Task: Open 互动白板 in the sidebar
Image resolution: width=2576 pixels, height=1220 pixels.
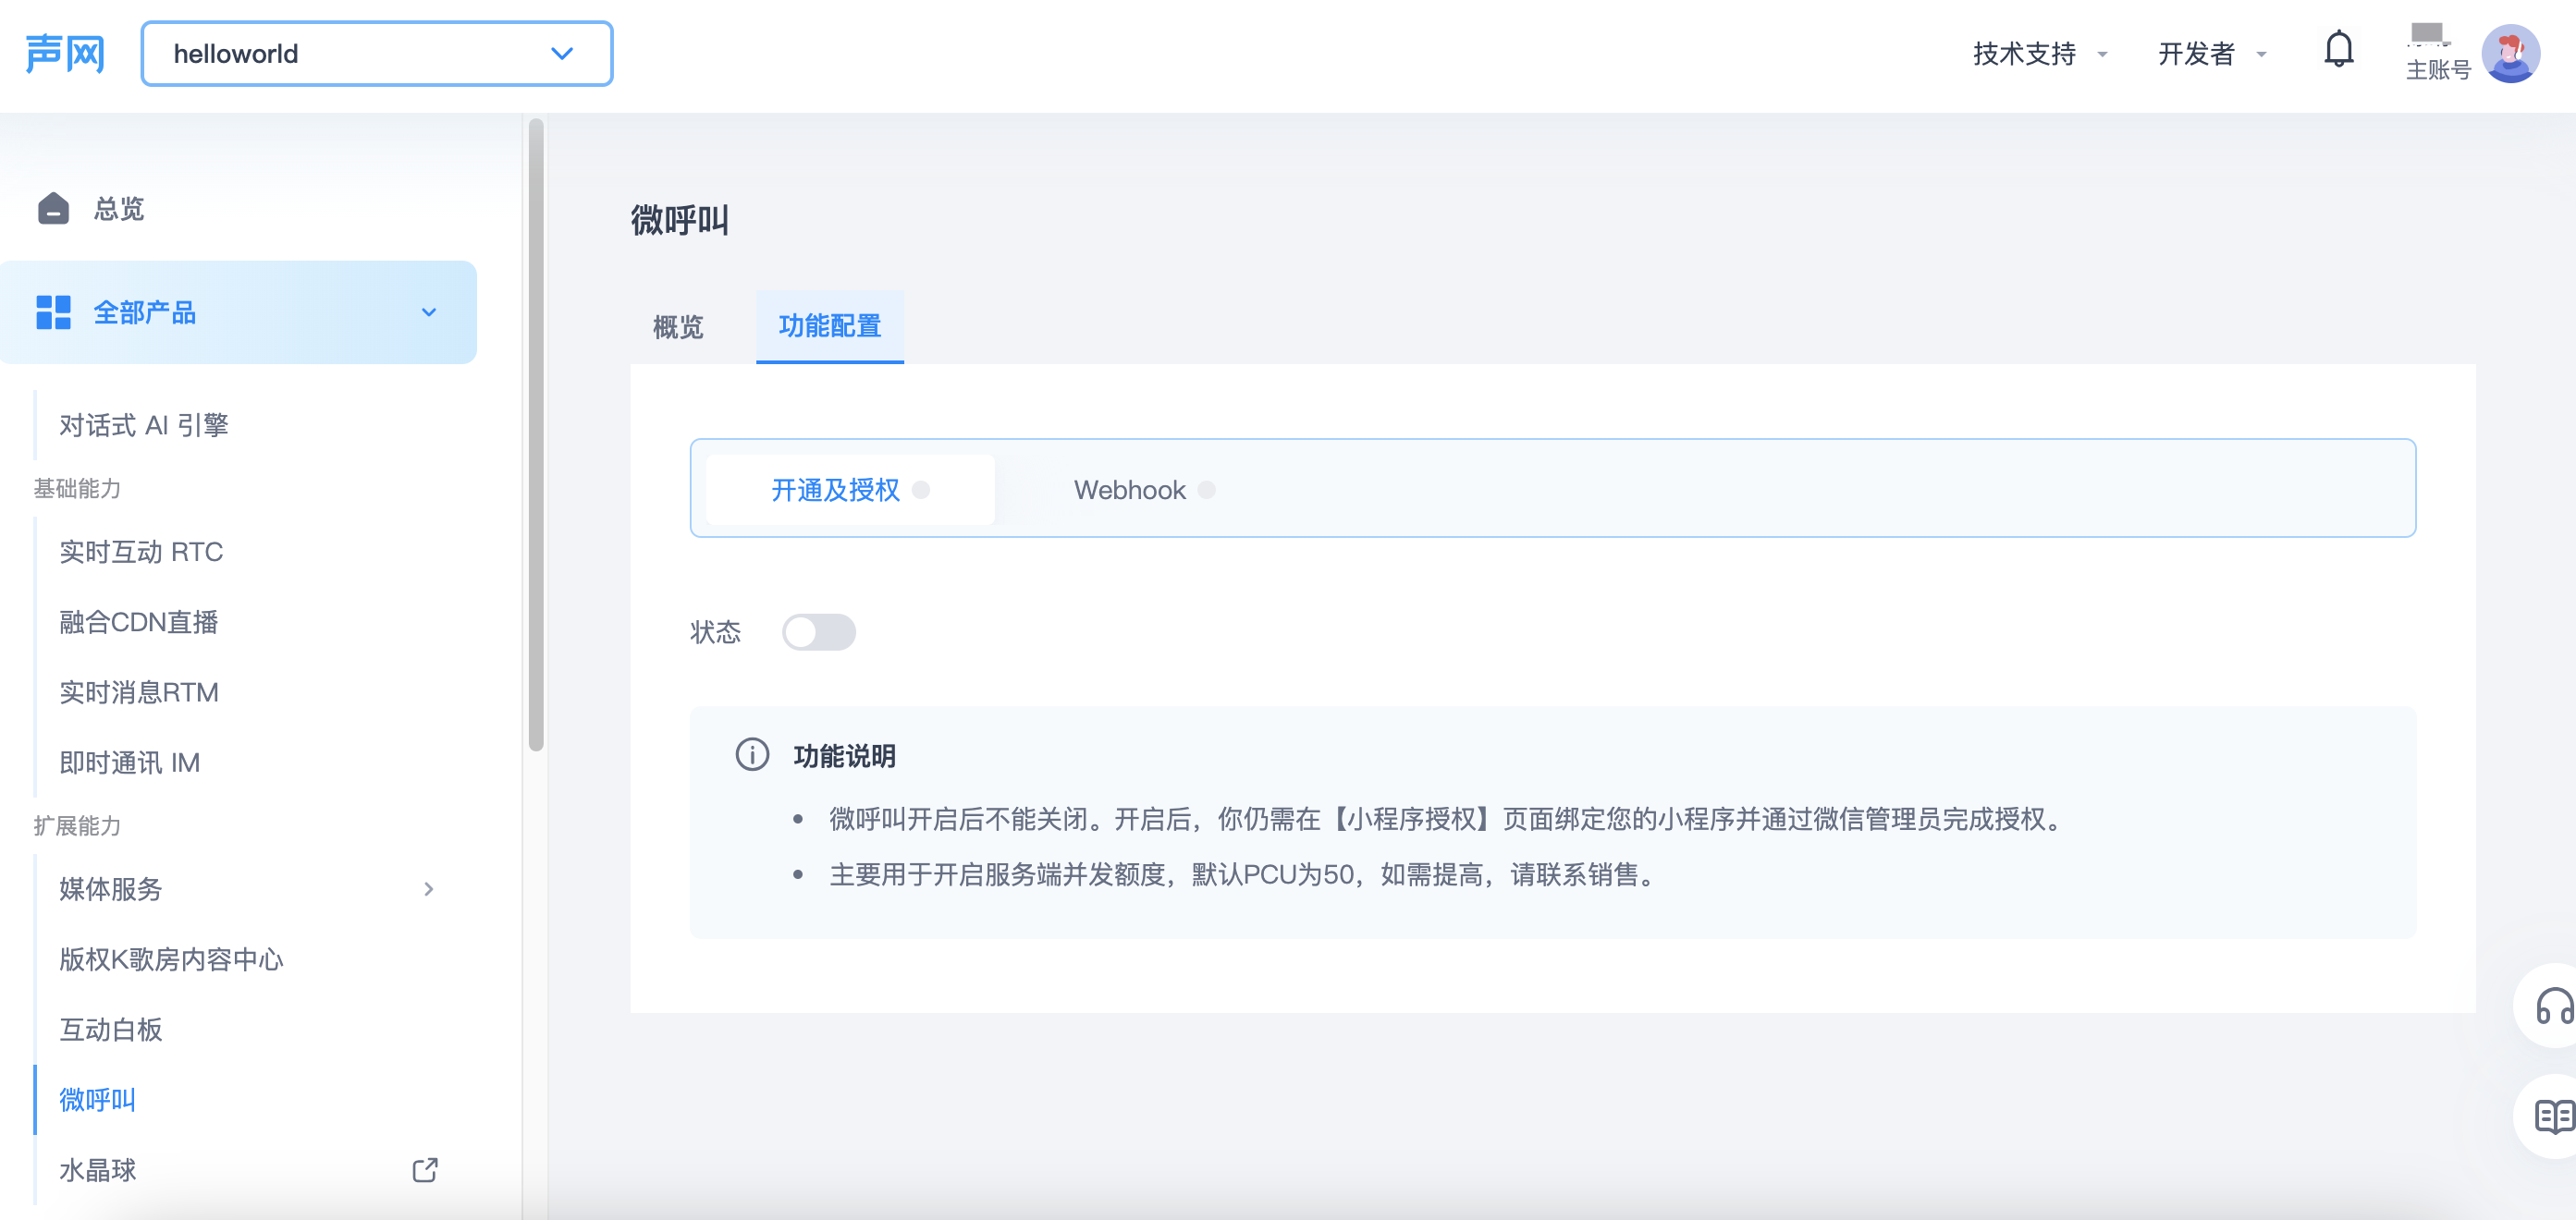Action: 111,1031
